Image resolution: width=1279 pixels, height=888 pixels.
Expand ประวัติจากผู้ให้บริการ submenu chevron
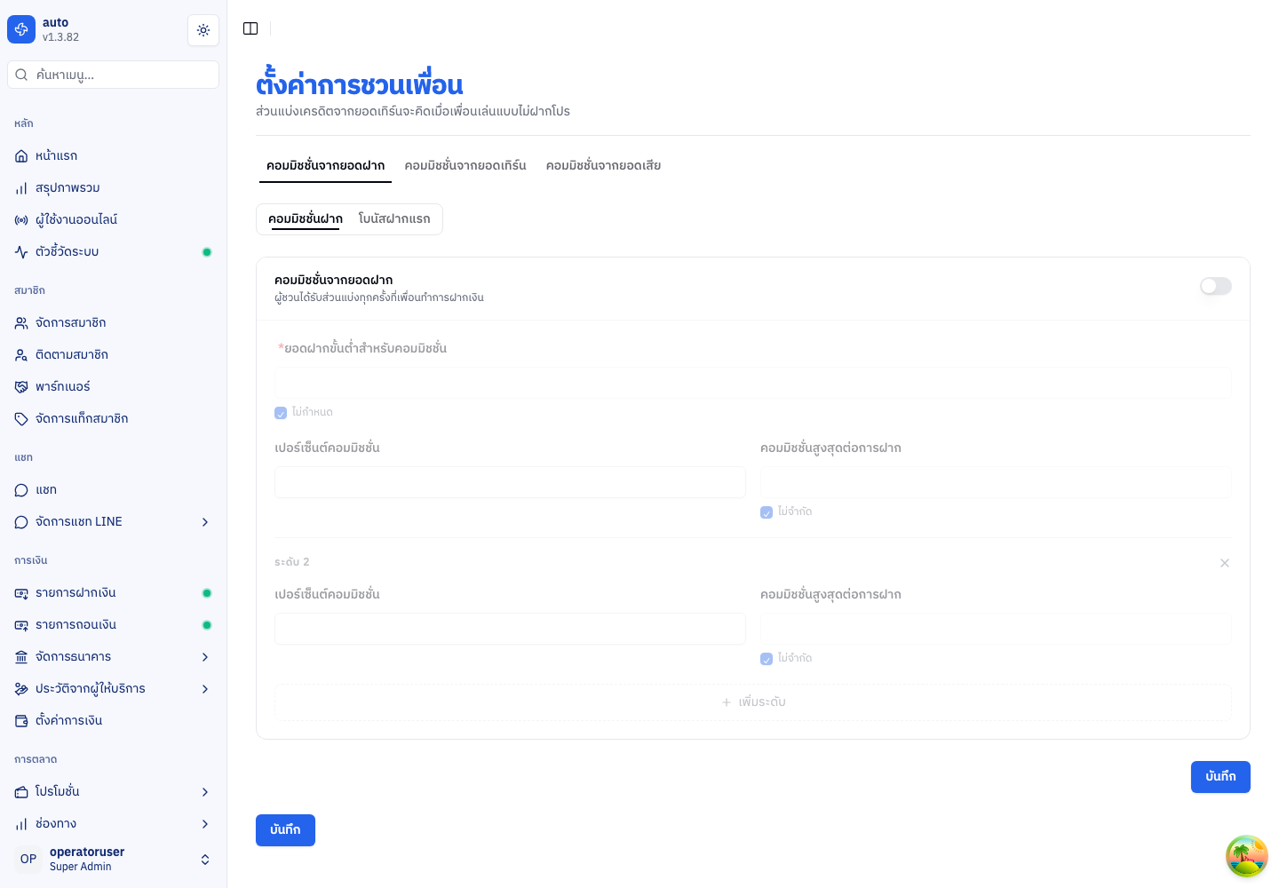click(x=205, y=689)
